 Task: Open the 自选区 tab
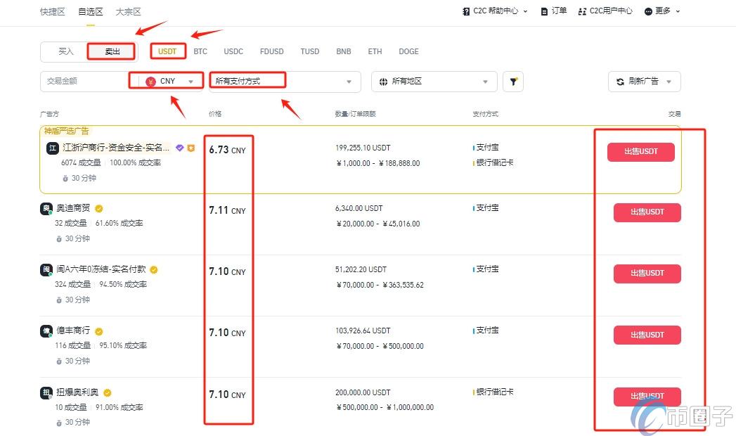coord(90,12)
